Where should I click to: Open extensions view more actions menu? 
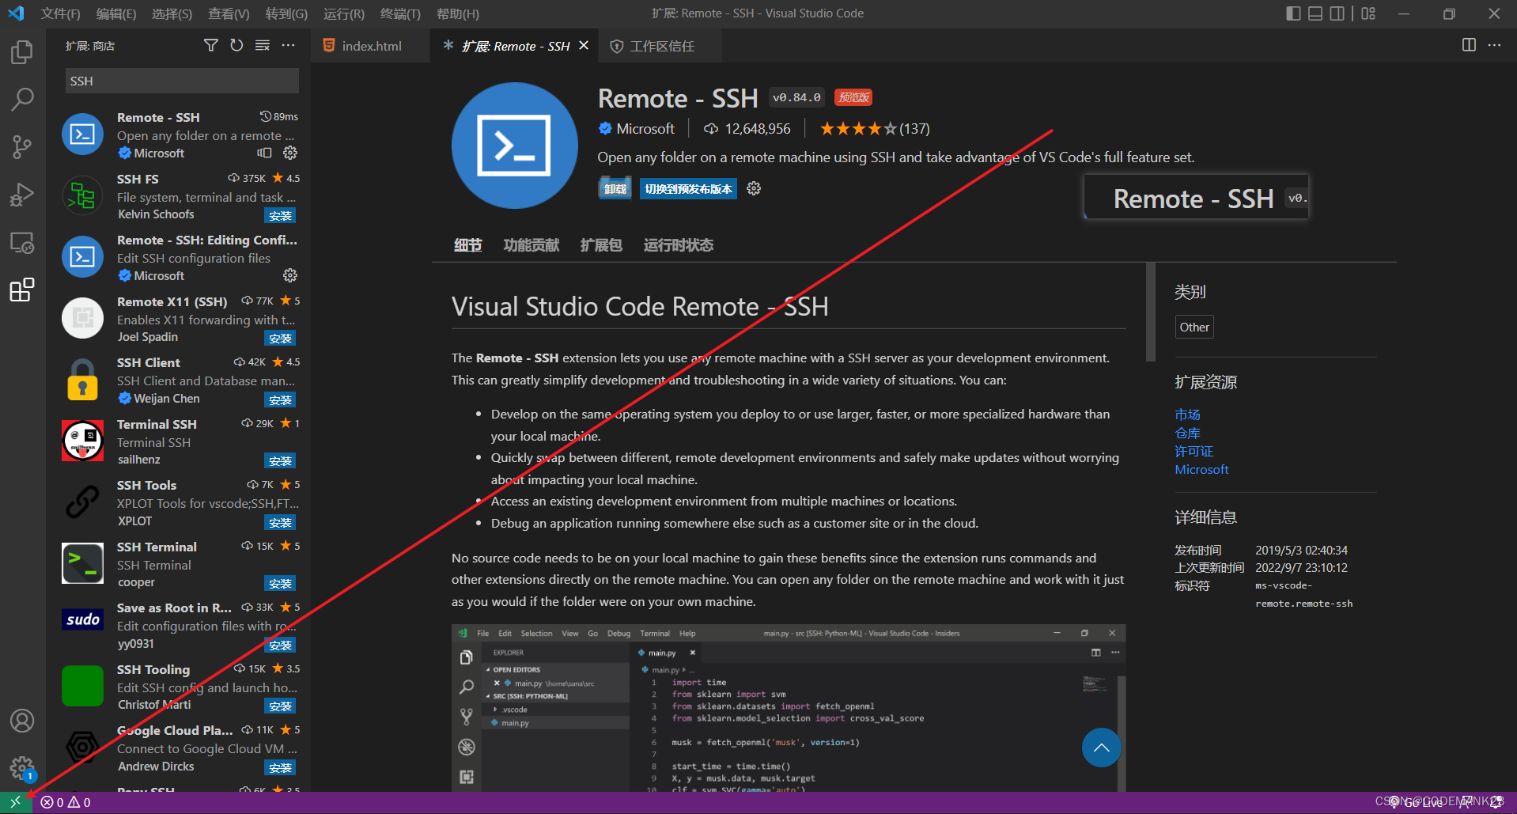tap(288, 46)
